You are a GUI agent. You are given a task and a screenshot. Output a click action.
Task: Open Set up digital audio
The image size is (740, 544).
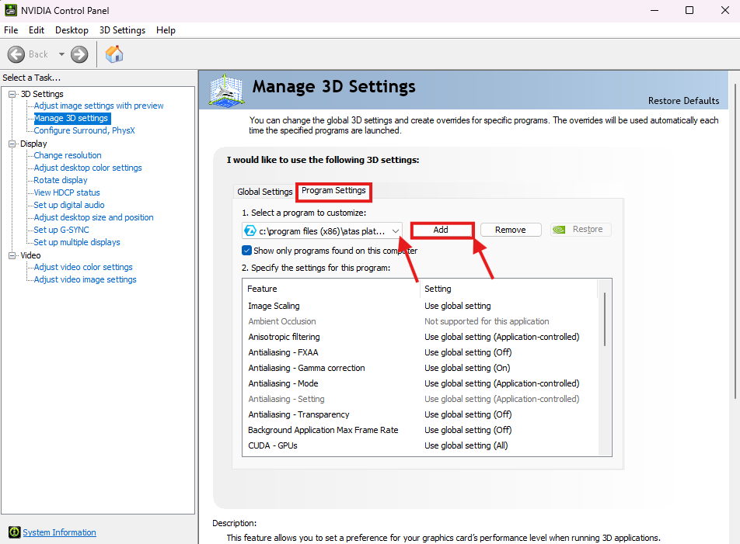tap(69, 205)
